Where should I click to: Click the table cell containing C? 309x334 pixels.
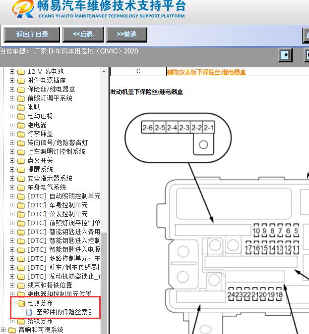coord(138,72)
